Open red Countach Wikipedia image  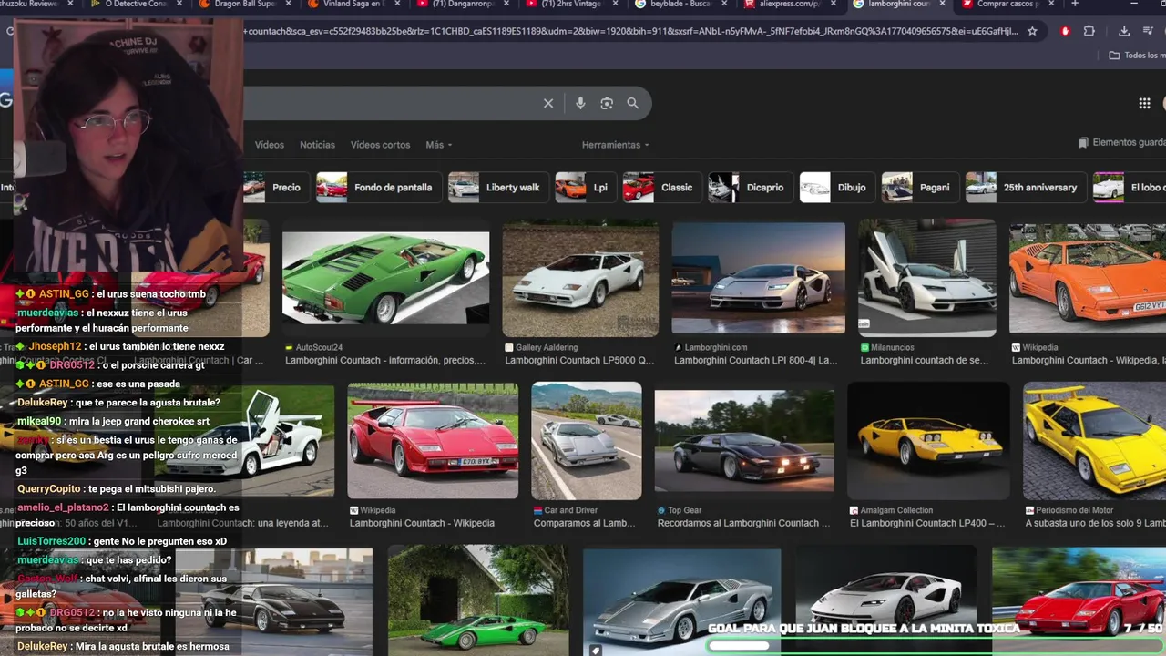point(433,440)
